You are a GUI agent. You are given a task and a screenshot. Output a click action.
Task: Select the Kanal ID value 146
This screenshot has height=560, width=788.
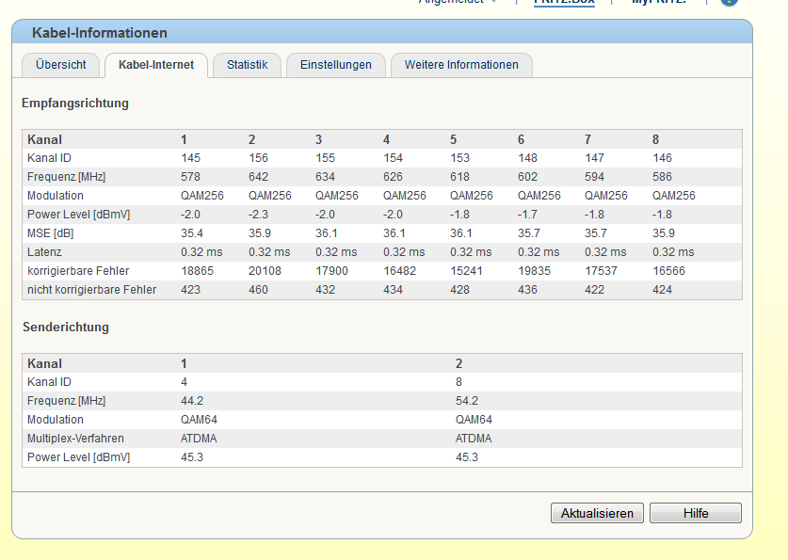click(662, 158)
